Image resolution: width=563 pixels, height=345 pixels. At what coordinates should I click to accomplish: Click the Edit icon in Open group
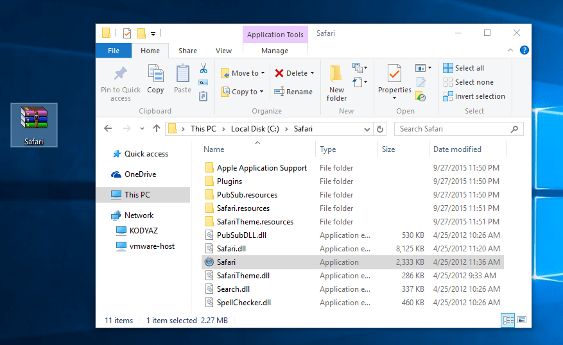[x=421, y=83]
